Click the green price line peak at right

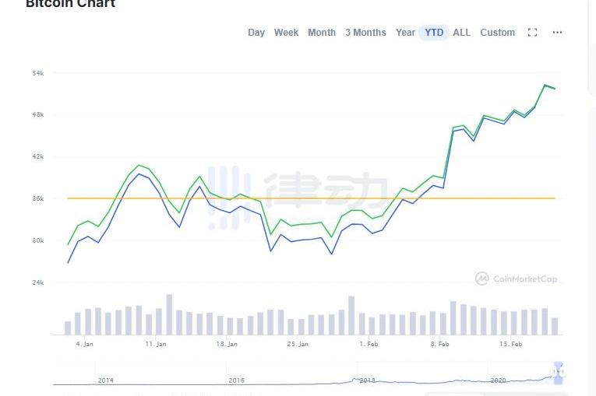click(545, 85)
